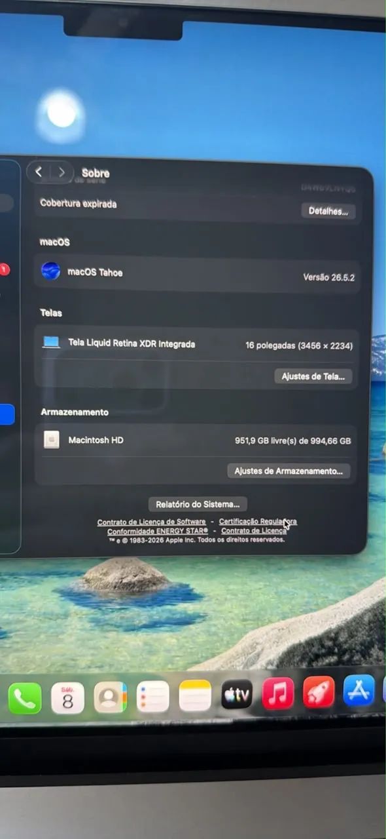Click the Sobre window title
This screenshot has width=386, height=839.
pyautogui.click(x=96, y=173)
